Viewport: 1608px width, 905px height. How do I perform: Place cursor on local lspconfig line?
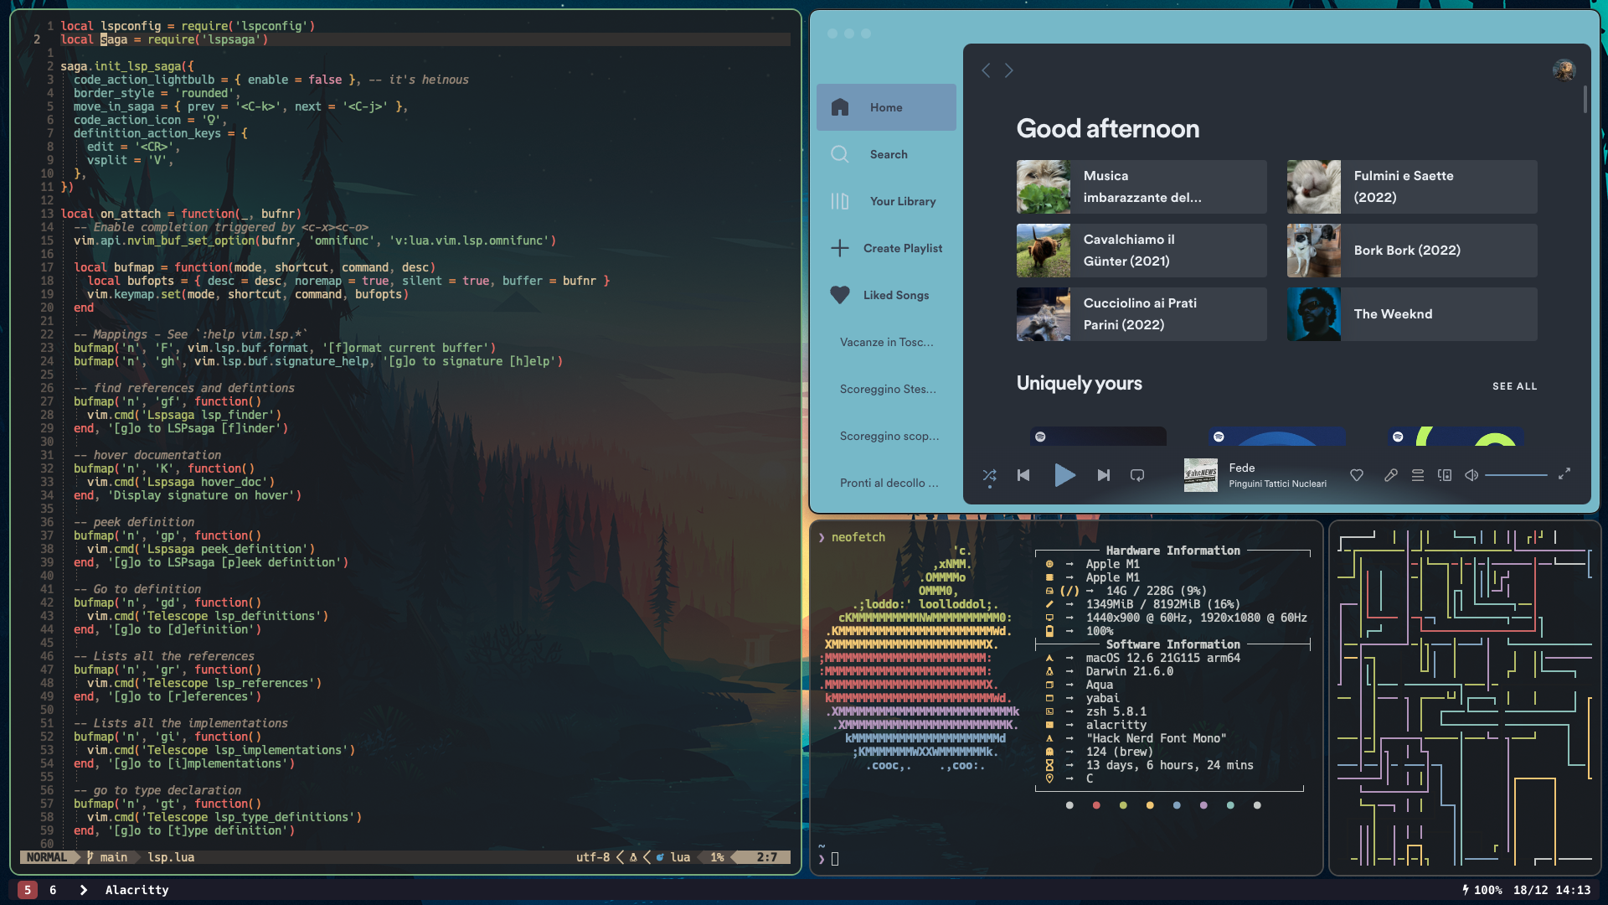tap(188, 26)
